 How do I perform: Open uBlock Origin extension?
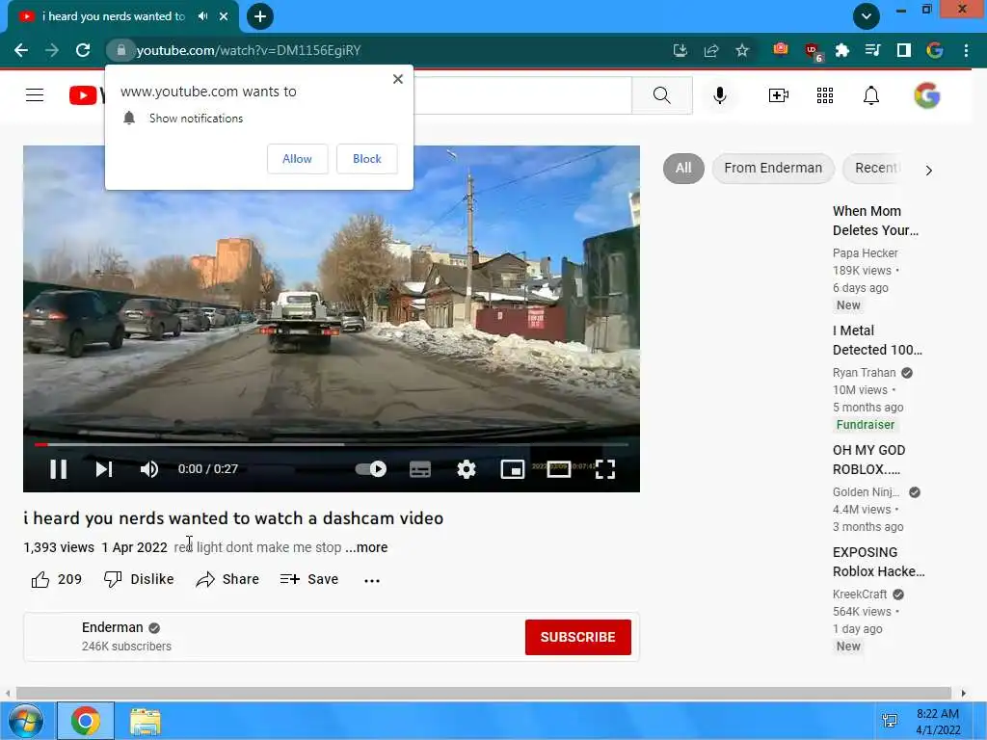click(x=813, y=52)
